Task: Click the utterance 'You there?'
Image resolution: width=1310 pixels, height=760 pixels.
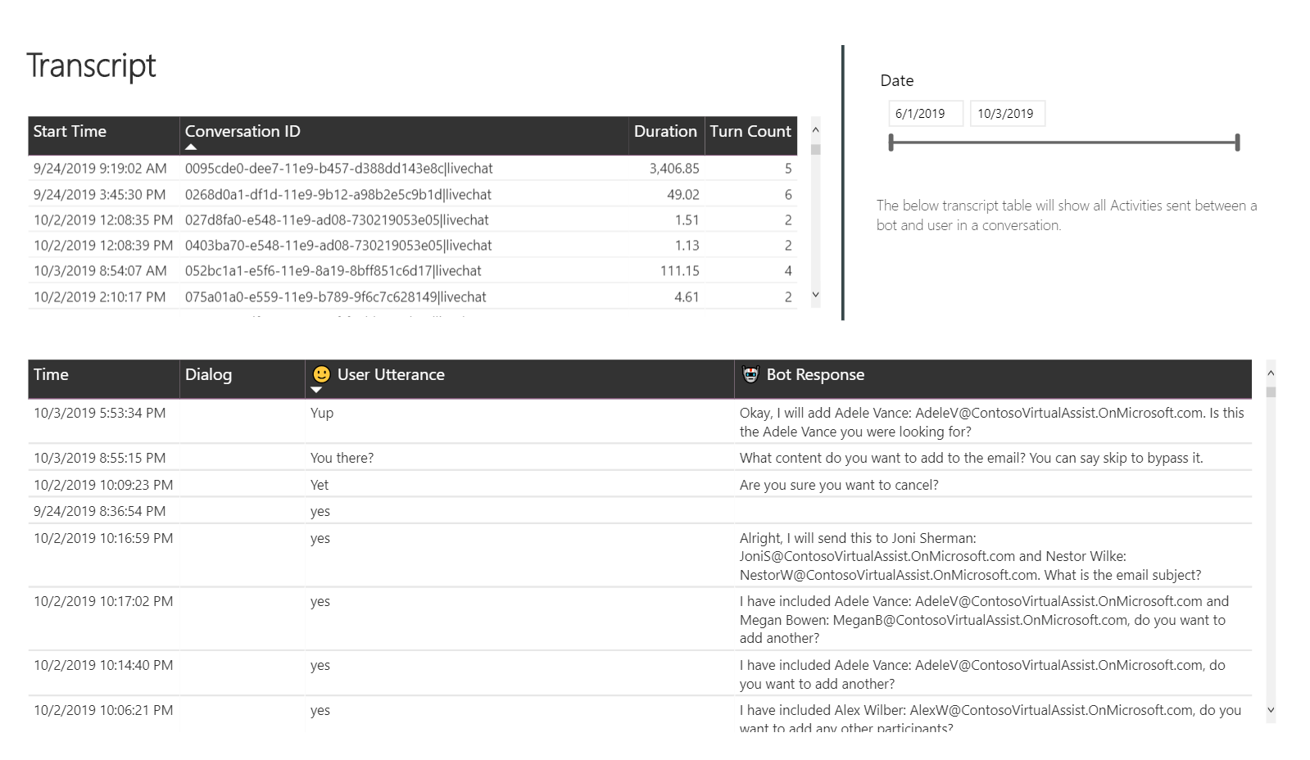Action: pos(342,459)
